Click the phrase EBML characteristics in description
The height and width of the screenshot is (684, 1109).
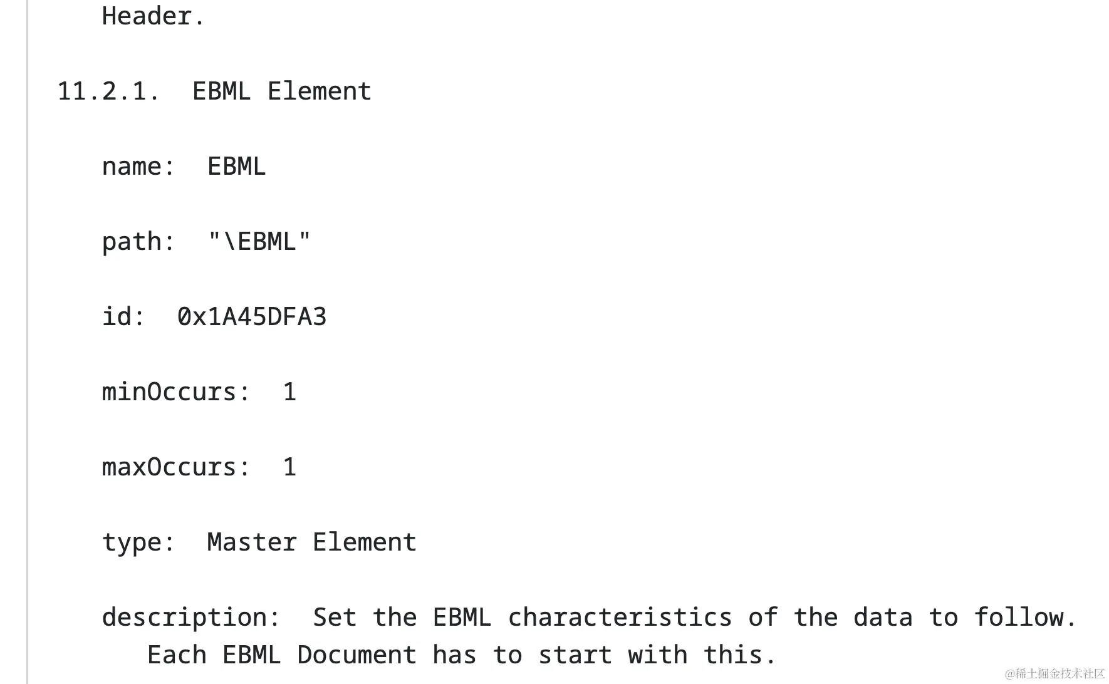(x=583, y=618)
